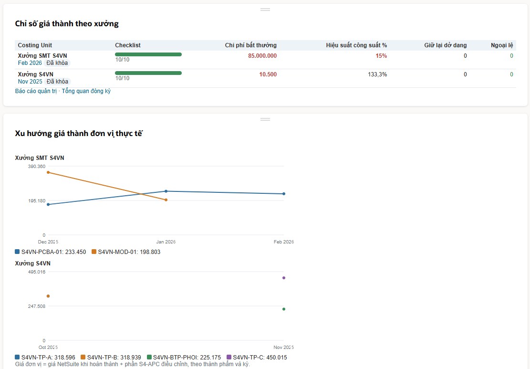Click the blue Feb 2026 data point on SMT chart
This screenshot has height=369, width=530.
click(x=284, y=194)
